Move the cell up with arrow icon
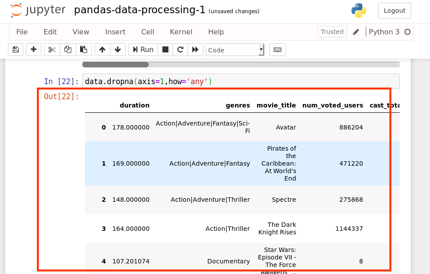 [x=102, y=49]
